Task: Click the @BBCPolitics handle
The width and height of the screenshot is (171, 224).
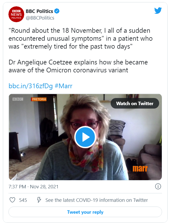Action: (x=40, y=17)
